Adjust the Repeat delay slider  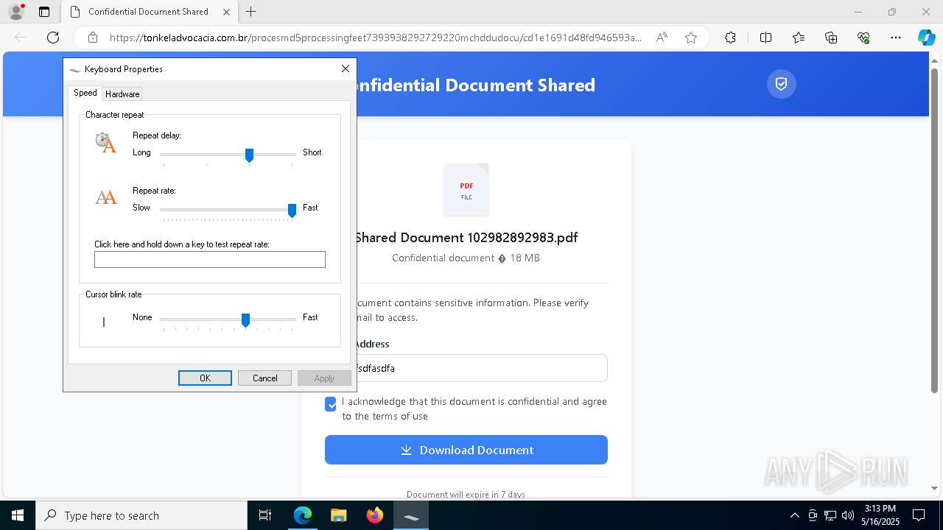pyautogui.click(x=249, y=155)
